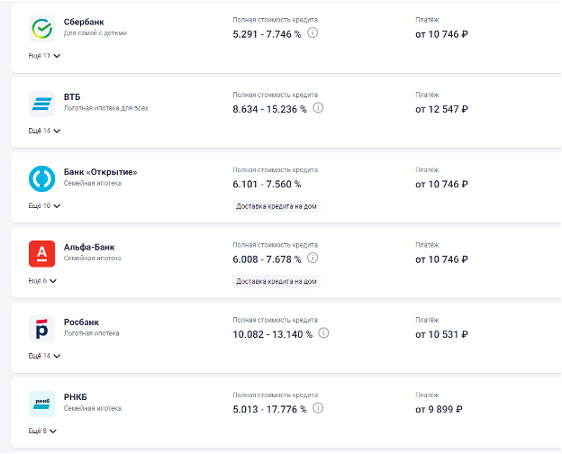Viewport: 562px width, 454px height.
Task: Expand 'Ещё 14' offers under Rosbank
Action: point(44,356)
